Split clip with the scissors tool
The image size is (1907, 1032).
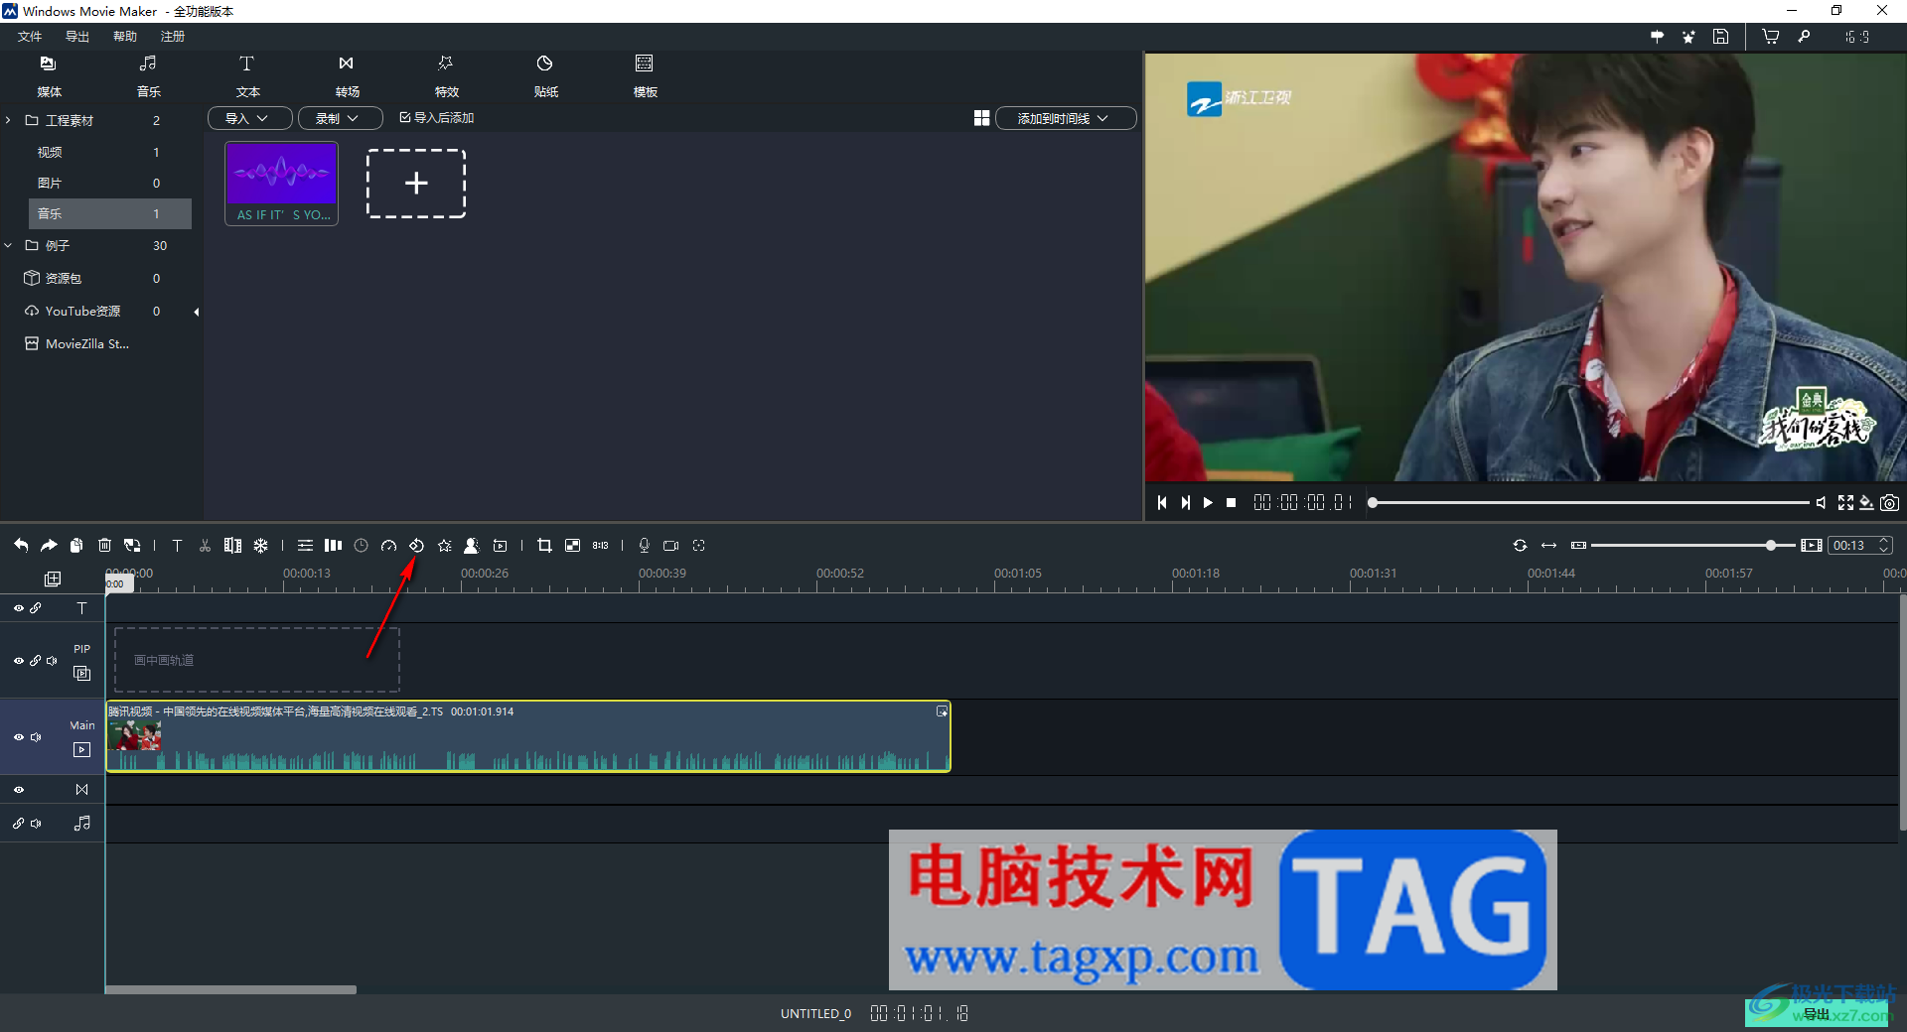click(205, 545)
